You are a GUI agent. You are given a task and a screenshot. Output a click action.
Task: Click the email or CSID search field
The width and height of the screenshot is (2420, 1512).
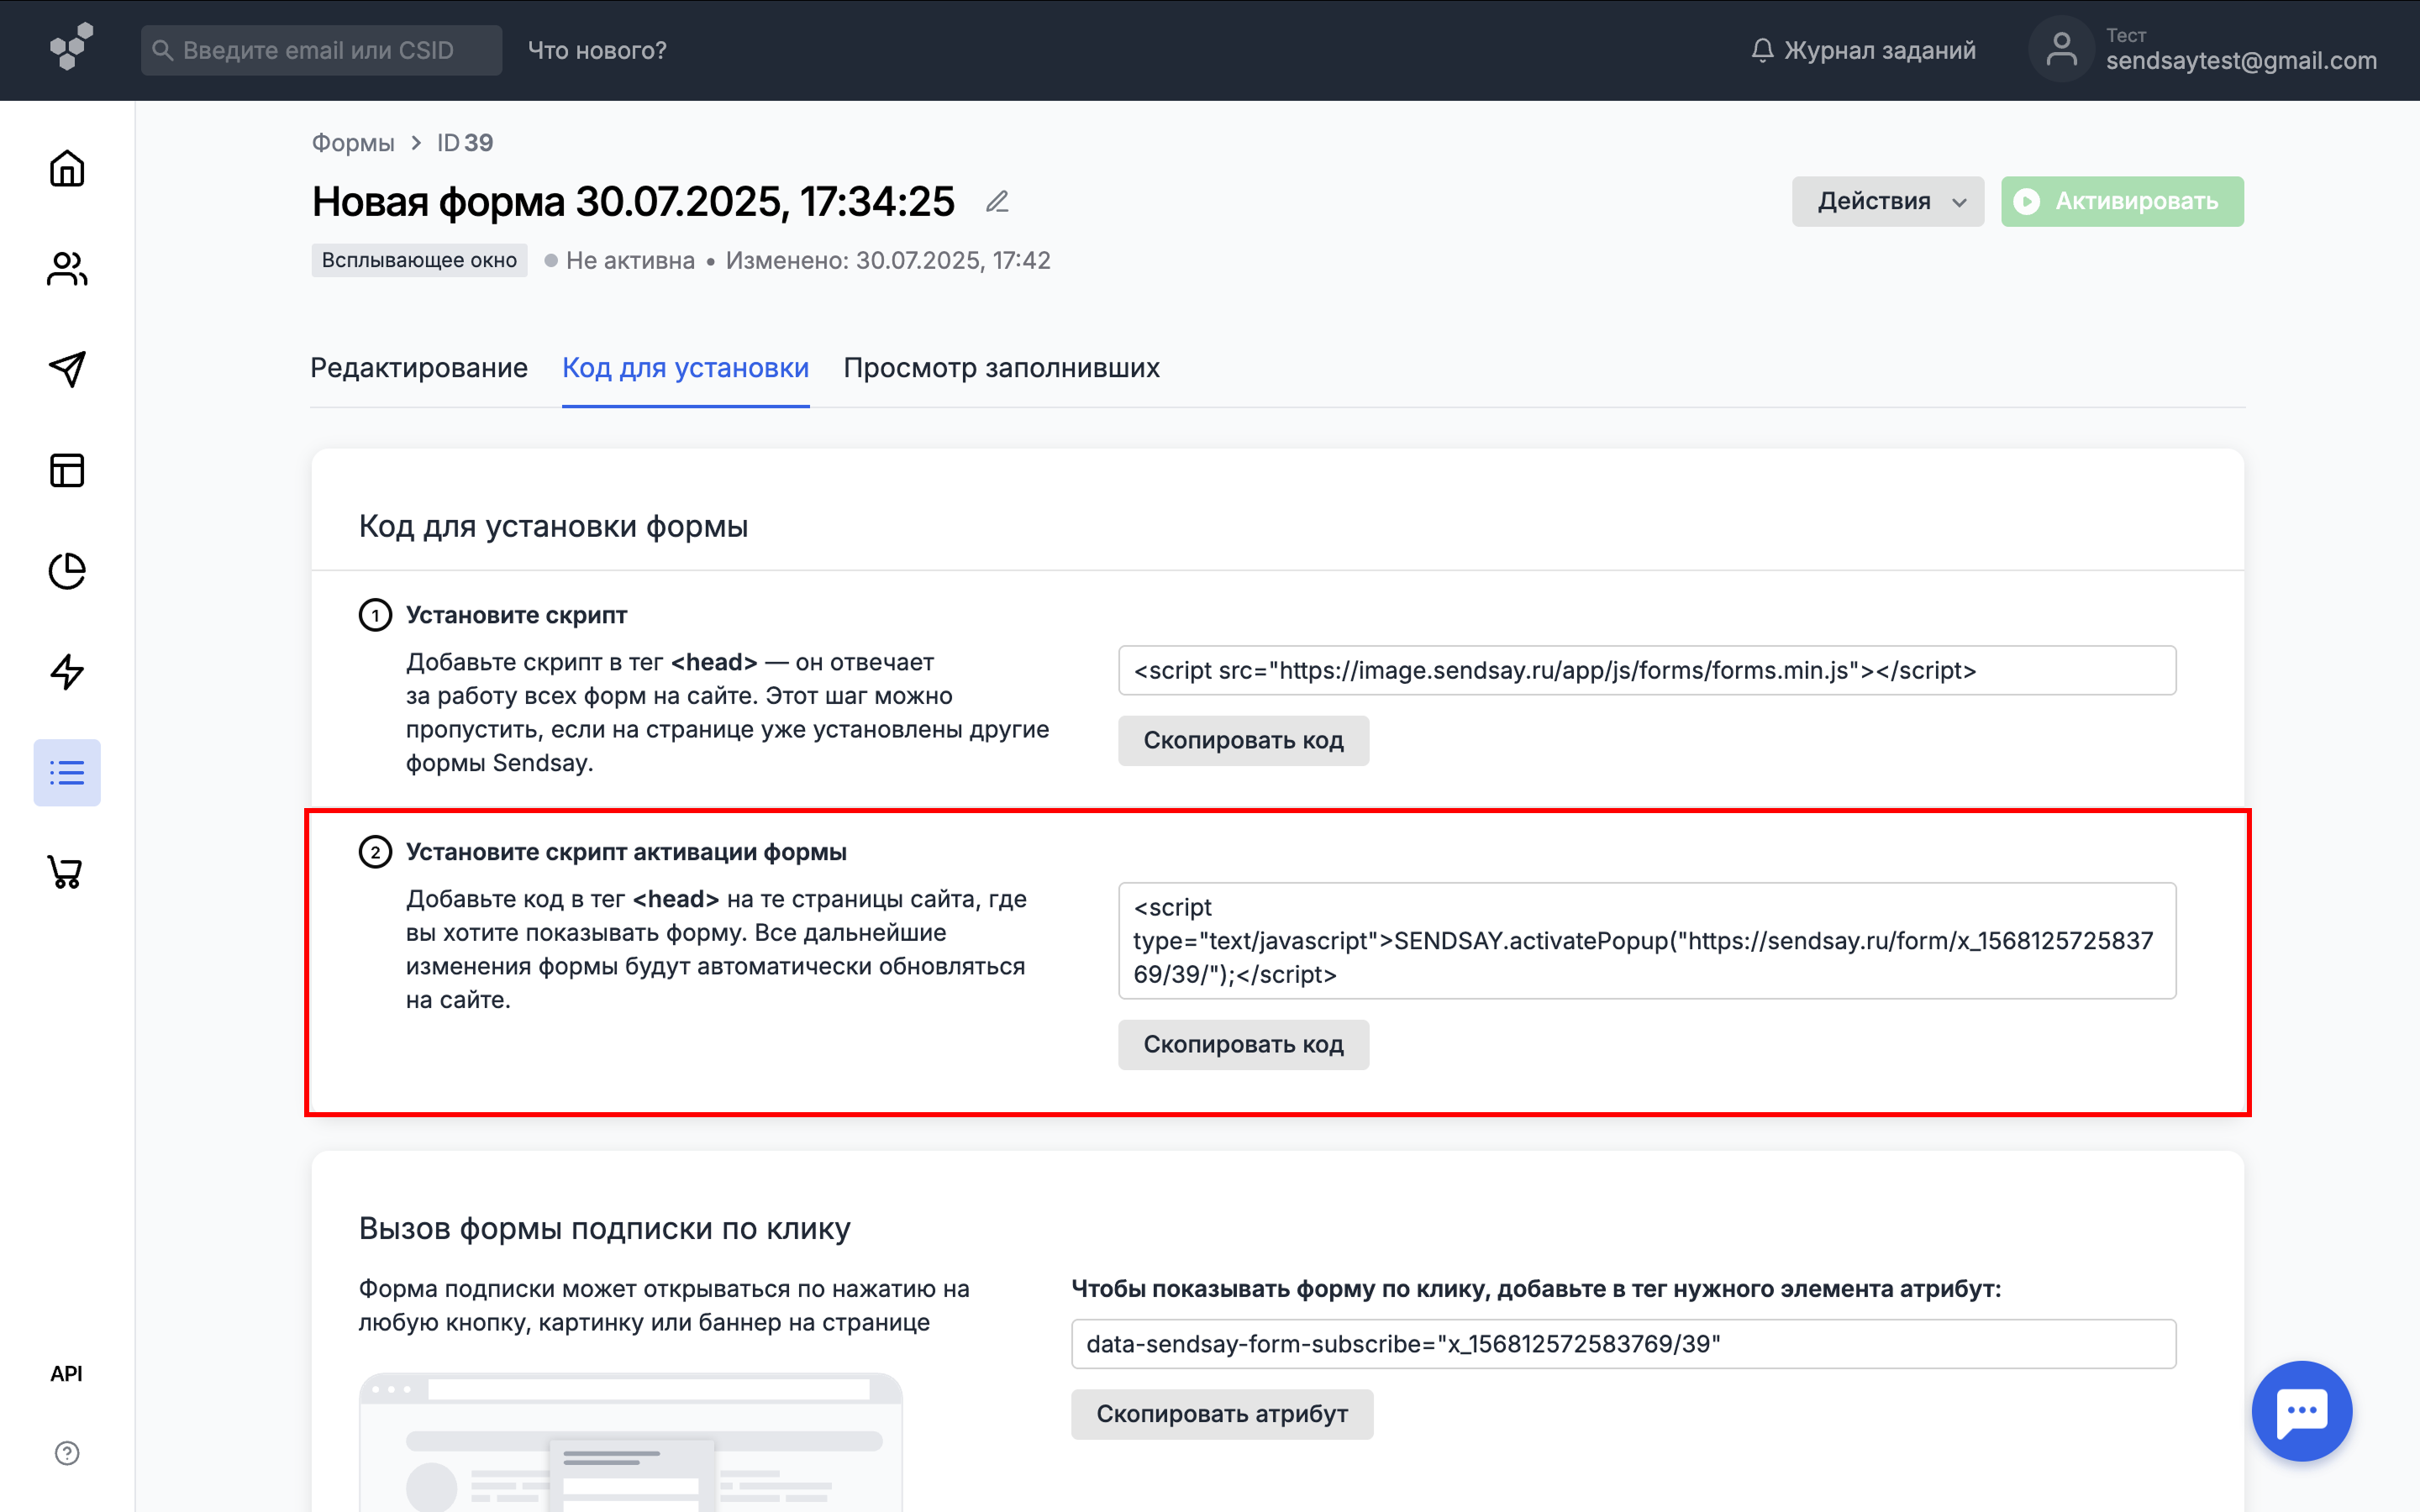pos(321,50)
